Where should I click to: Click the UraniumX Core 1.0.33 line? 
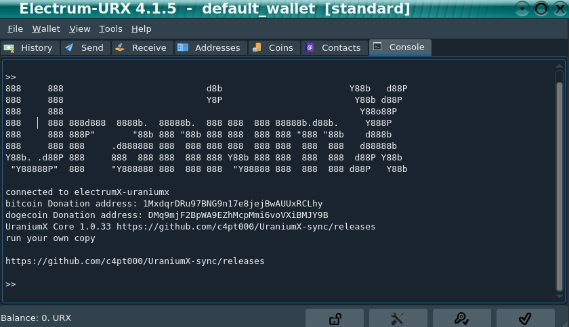point(190,227)
